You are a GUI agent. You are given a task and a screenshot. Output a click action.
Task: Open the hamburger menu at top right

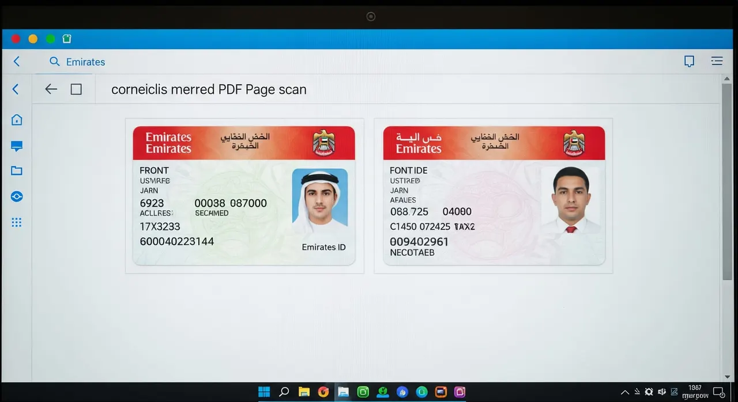pyautogui.click(x=717, y=61)
